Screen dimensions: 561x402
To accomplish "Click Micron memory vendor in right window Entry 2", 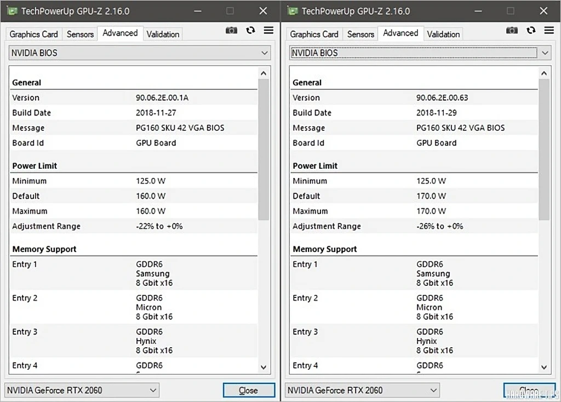I will (x=430, y=307).
